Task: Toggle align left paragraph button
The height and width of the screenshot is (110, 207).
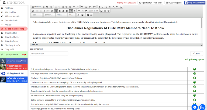Action: (x=56, y=11)
